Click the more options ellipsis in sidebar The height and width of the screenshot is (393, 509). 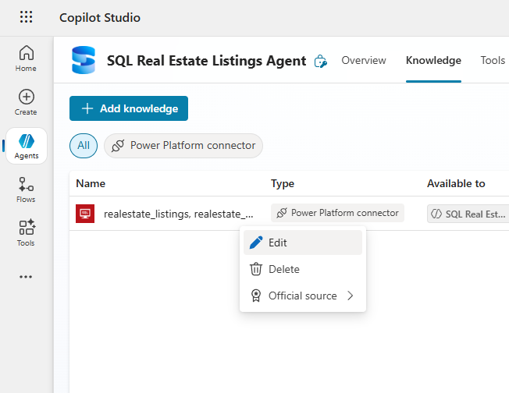26,276
